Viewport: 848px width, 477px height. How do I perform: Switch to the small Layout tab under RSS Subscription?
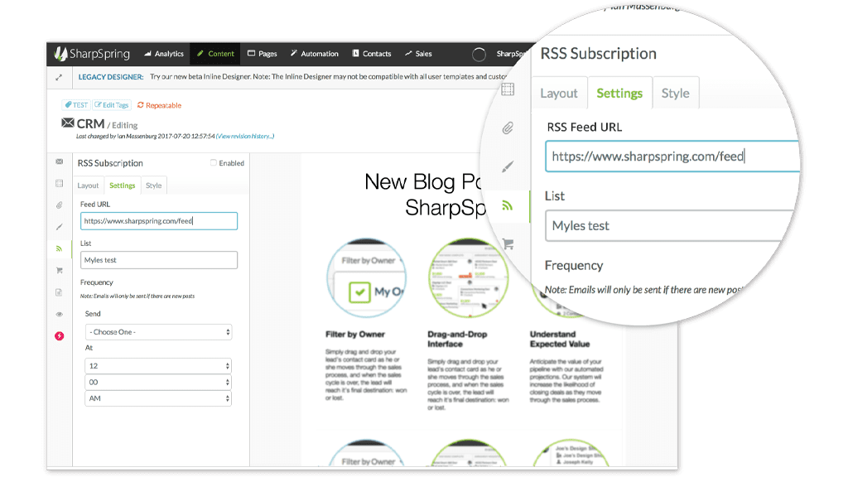pyautogui.click(x=88, y=185)
